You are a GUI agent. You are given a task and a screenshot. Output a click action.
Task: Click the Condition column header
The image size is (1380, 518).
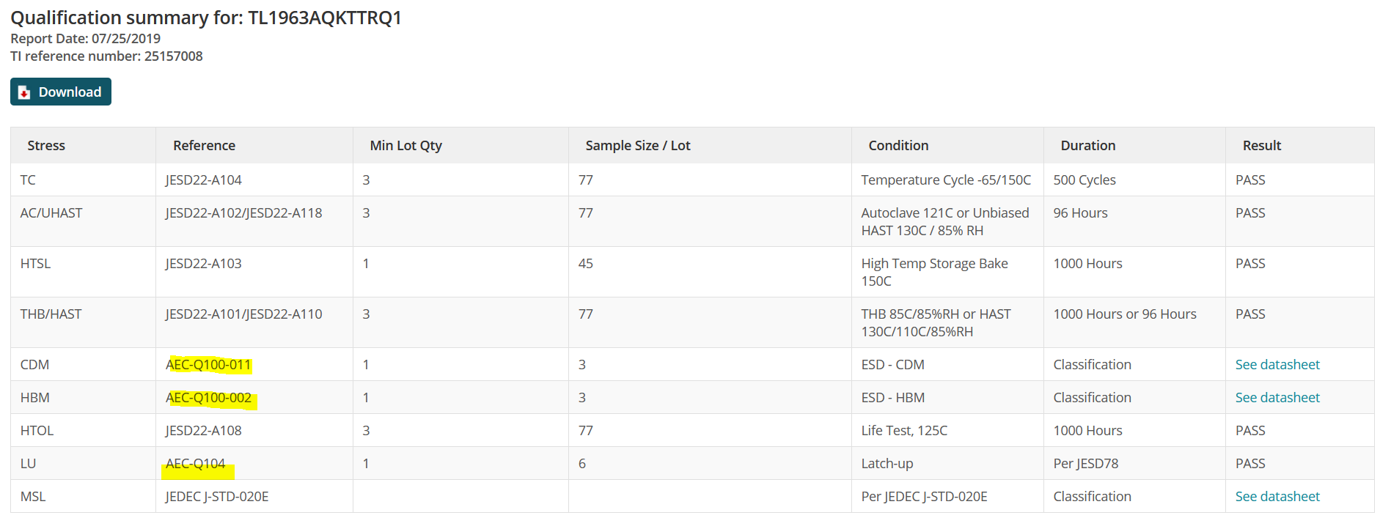898,146
